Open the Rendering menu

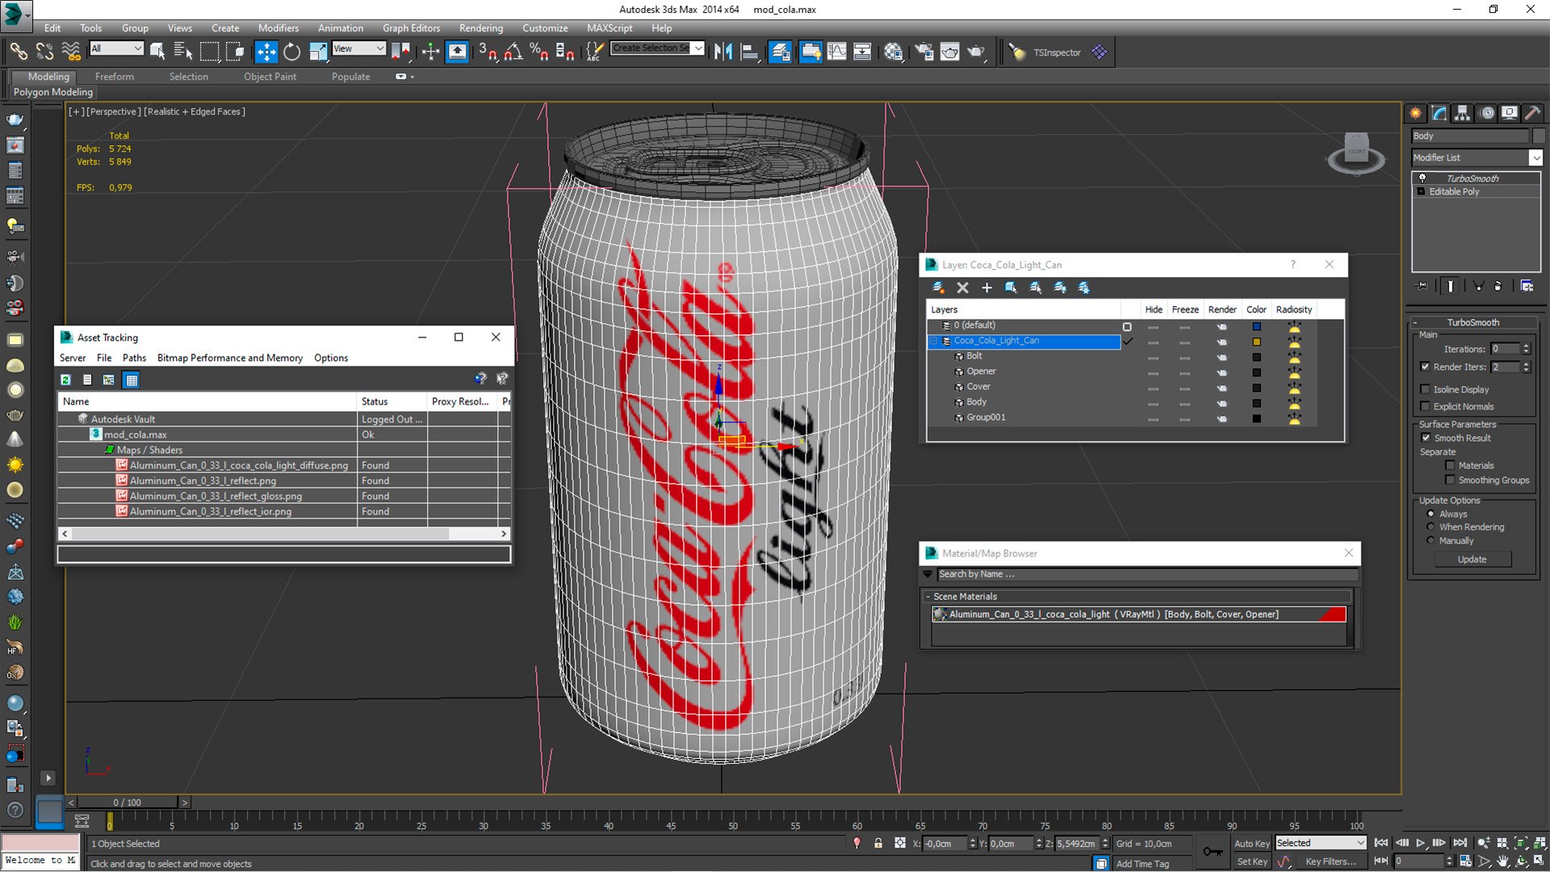coord(480,27)
